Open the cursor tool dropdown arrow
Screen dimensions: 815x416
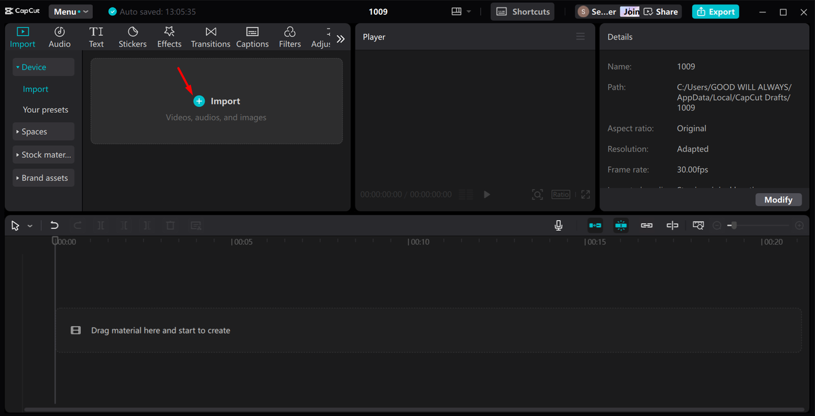point(30,226)
